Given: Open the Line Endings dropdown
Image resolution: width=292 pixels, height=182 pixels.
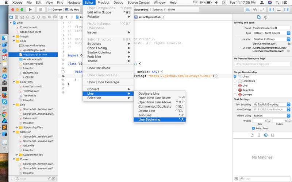Looking at the screenshot, I should click(271, 110).
